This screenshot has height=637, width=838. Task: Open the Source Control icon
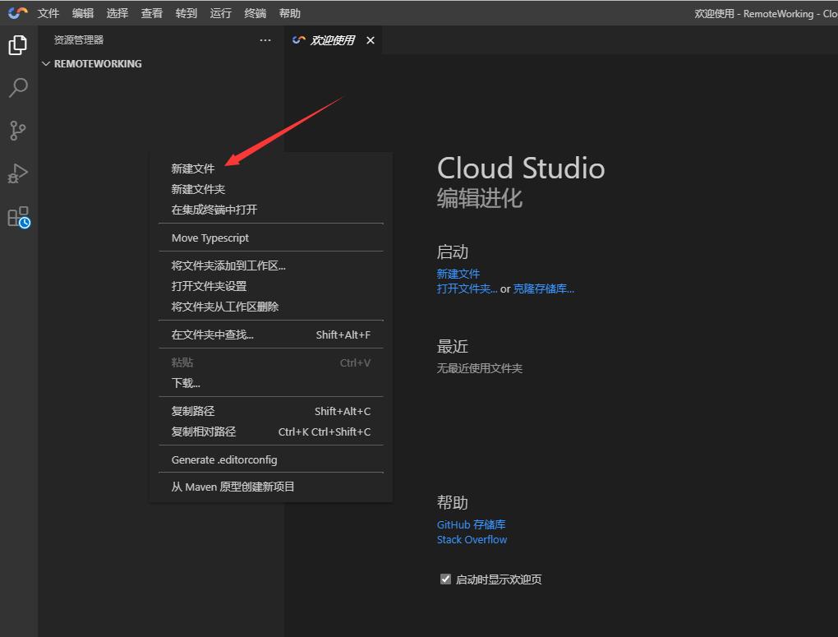pyautogui.click(x=18, y=130)
